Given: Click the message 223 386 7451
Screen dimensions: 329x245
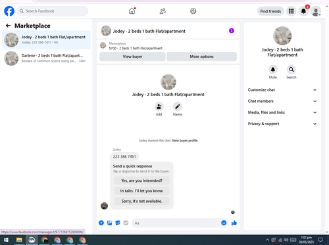Looking at the screenshot, I should tap(124, 157).
